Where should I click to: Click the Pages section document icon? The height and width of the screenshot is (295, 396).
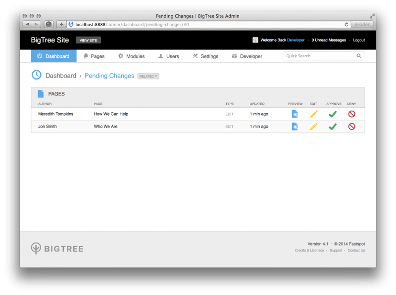coord(41,94)
